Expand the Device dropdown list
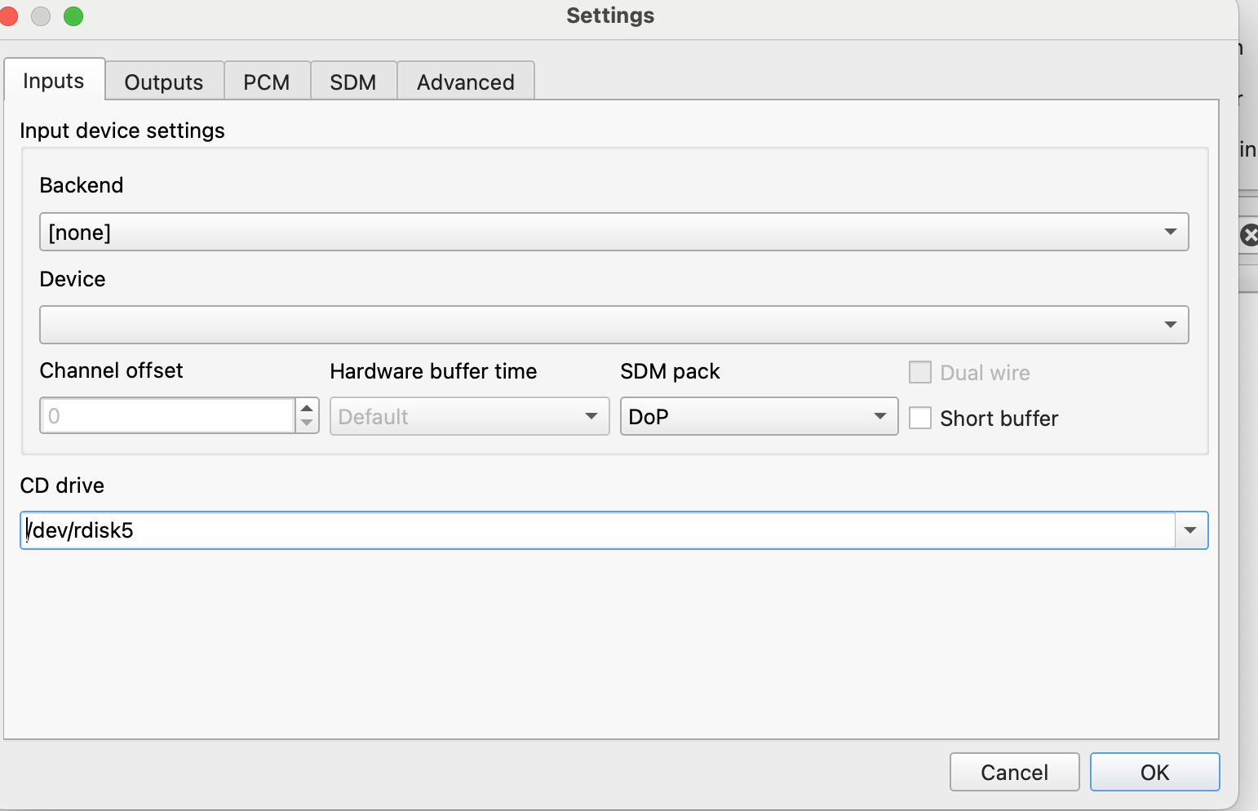 pos(613,325)
